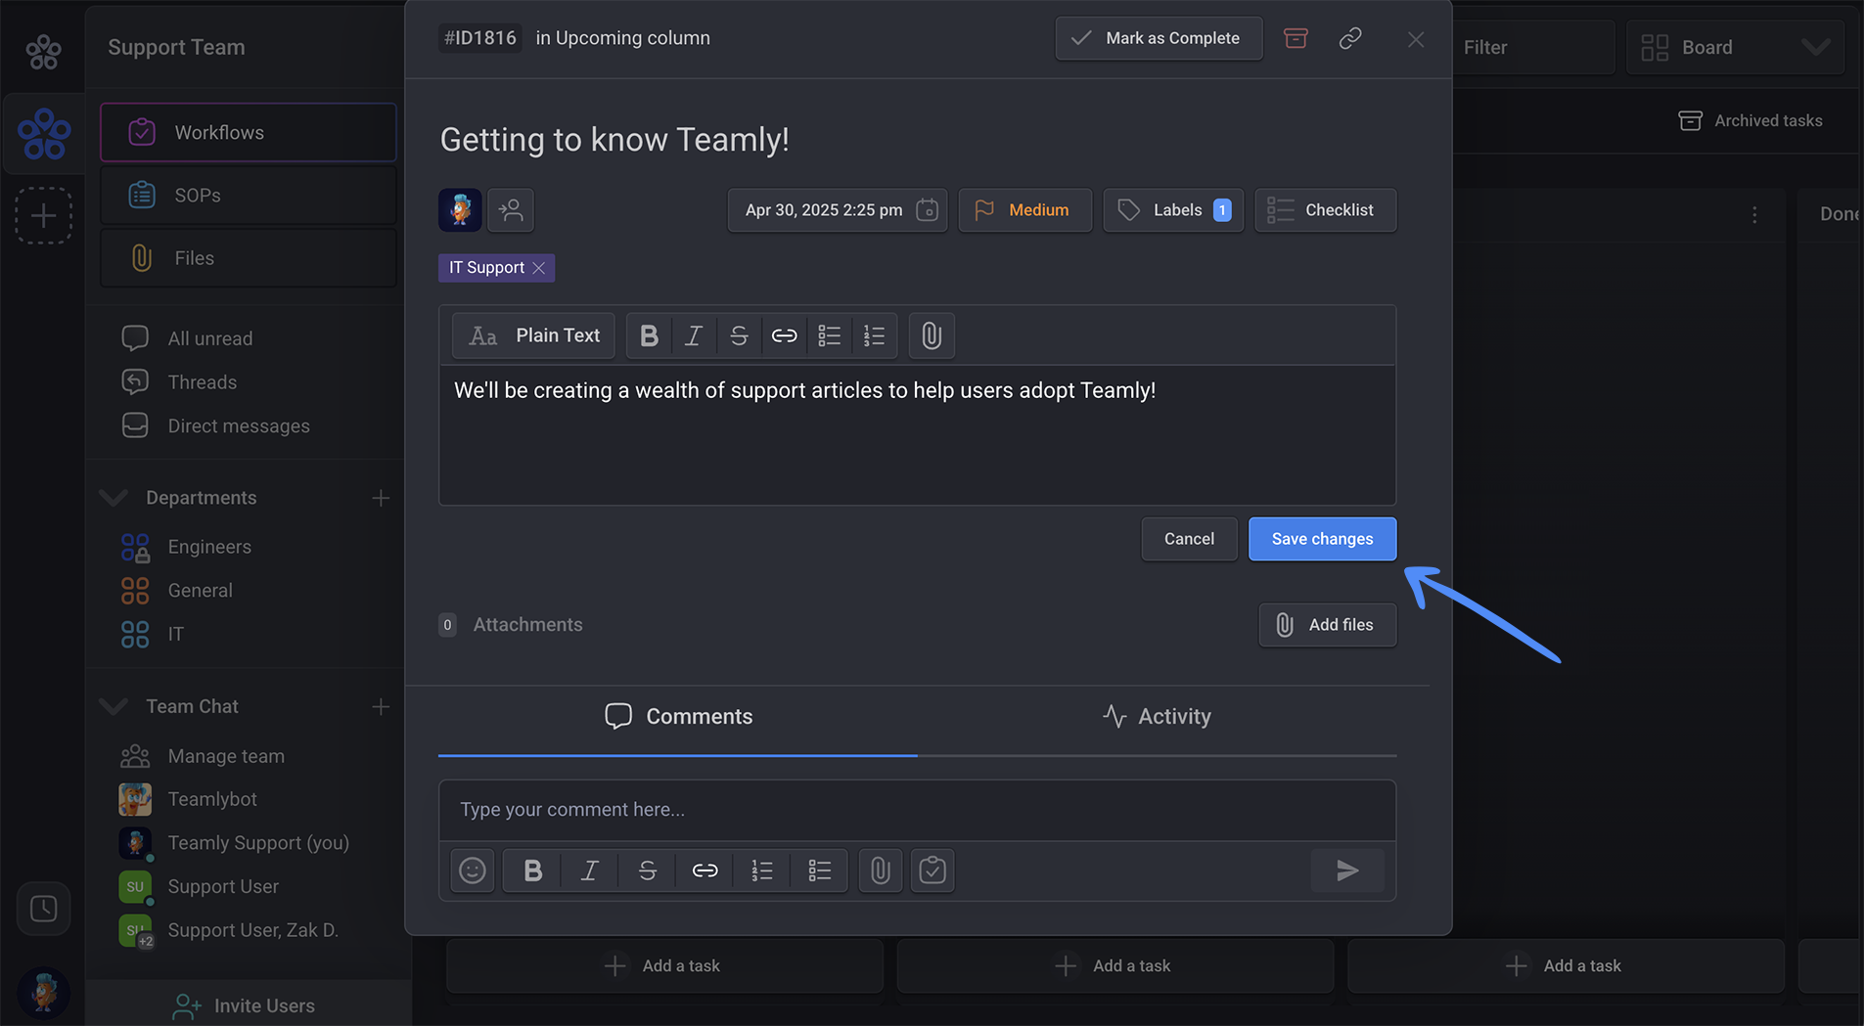This screenshot has height=1026, width=1864.
Task: Open the Plain Text style dropdown
Action: click(533, 335)
